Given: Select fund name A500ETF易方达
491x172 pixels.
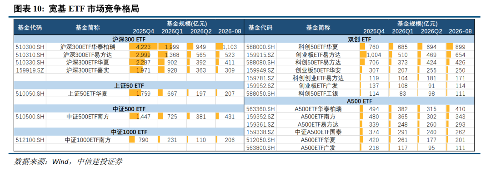Looking at the screenshot, I should click(x=318, y=124).
